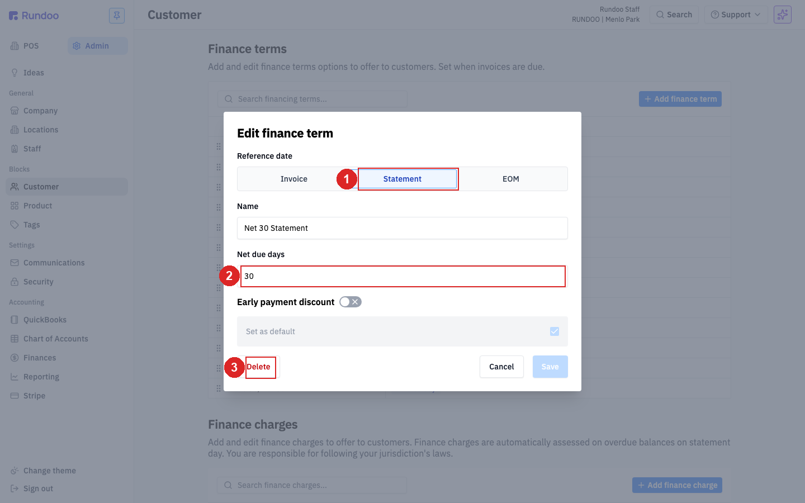Click the Search financing terms field
The width and height of the screenshot is (805, 503).
tap(312, 99)
